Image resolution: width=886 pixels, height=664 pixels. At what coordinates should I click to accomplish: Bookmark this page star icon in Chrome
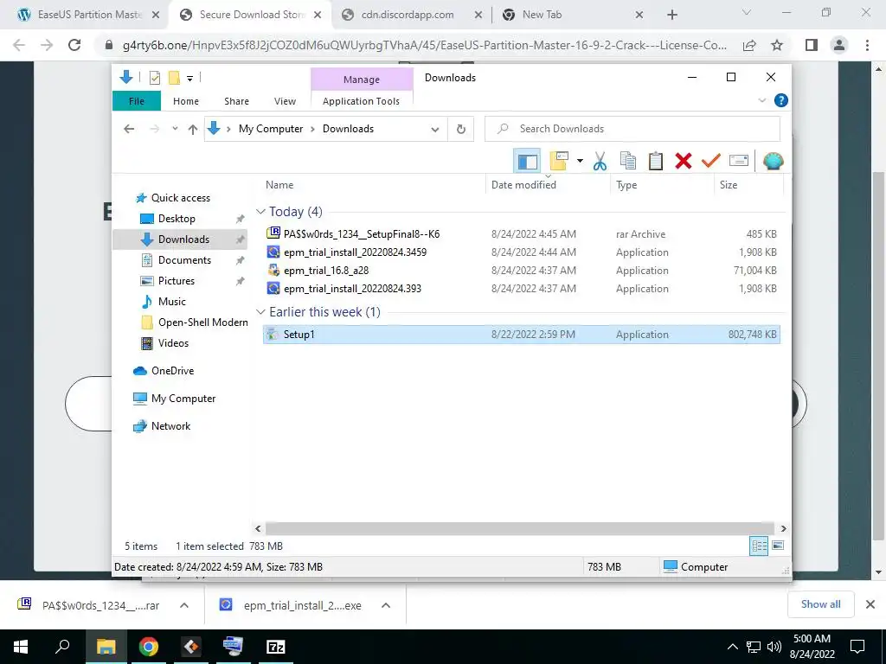click(777, 45)
